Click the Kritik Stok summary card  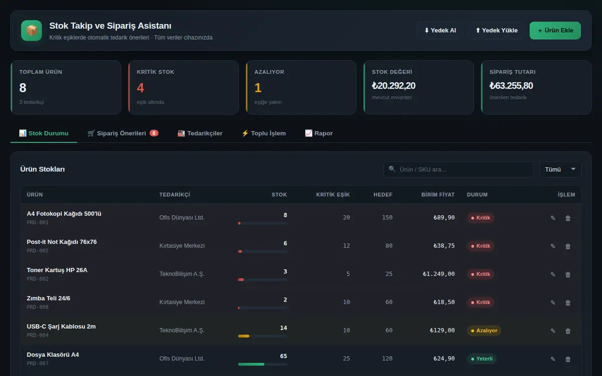(183, 88)
